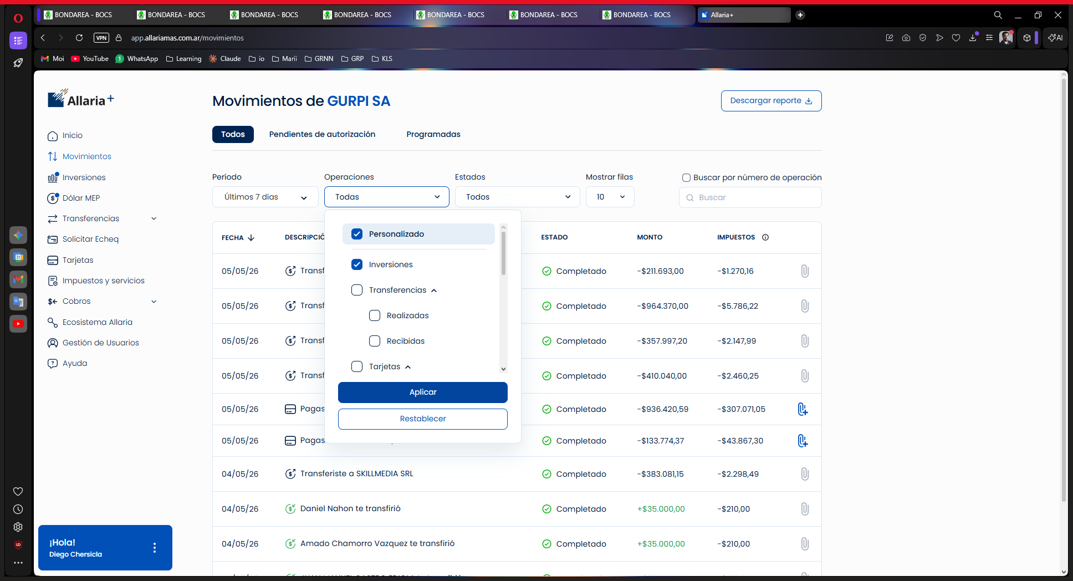Open attachment for SKILLMEDIA SRL row
Viewport: 1073px width, 581px height.
805,474
